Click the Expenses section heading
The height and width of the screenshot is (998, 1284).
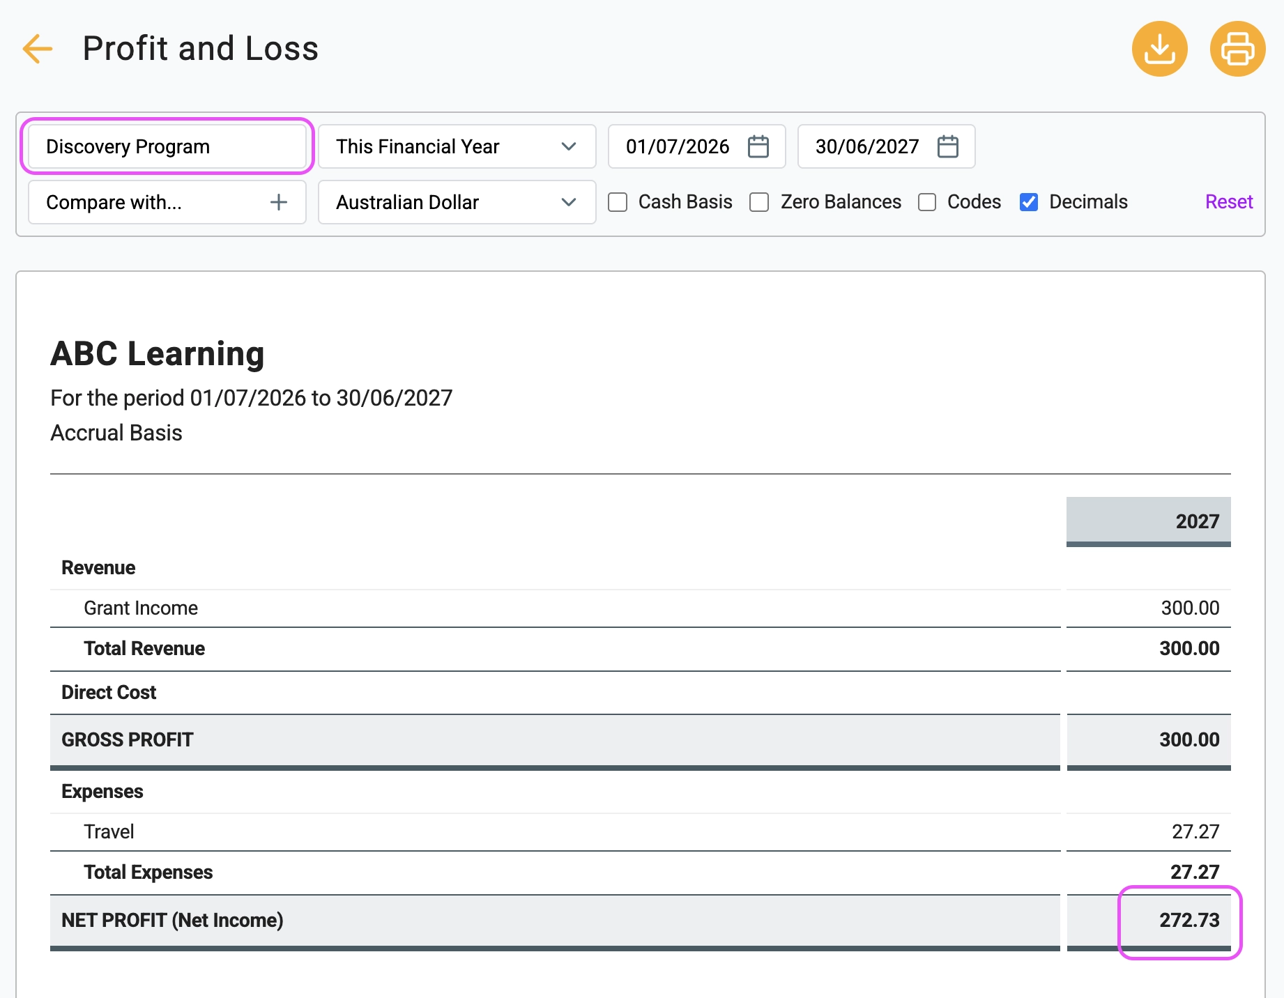102,792
